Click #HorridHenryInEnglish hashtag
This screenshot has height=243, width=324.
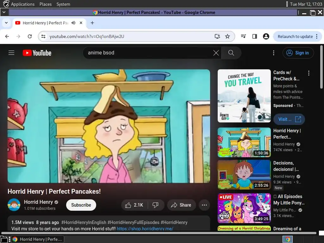[84, 222]
